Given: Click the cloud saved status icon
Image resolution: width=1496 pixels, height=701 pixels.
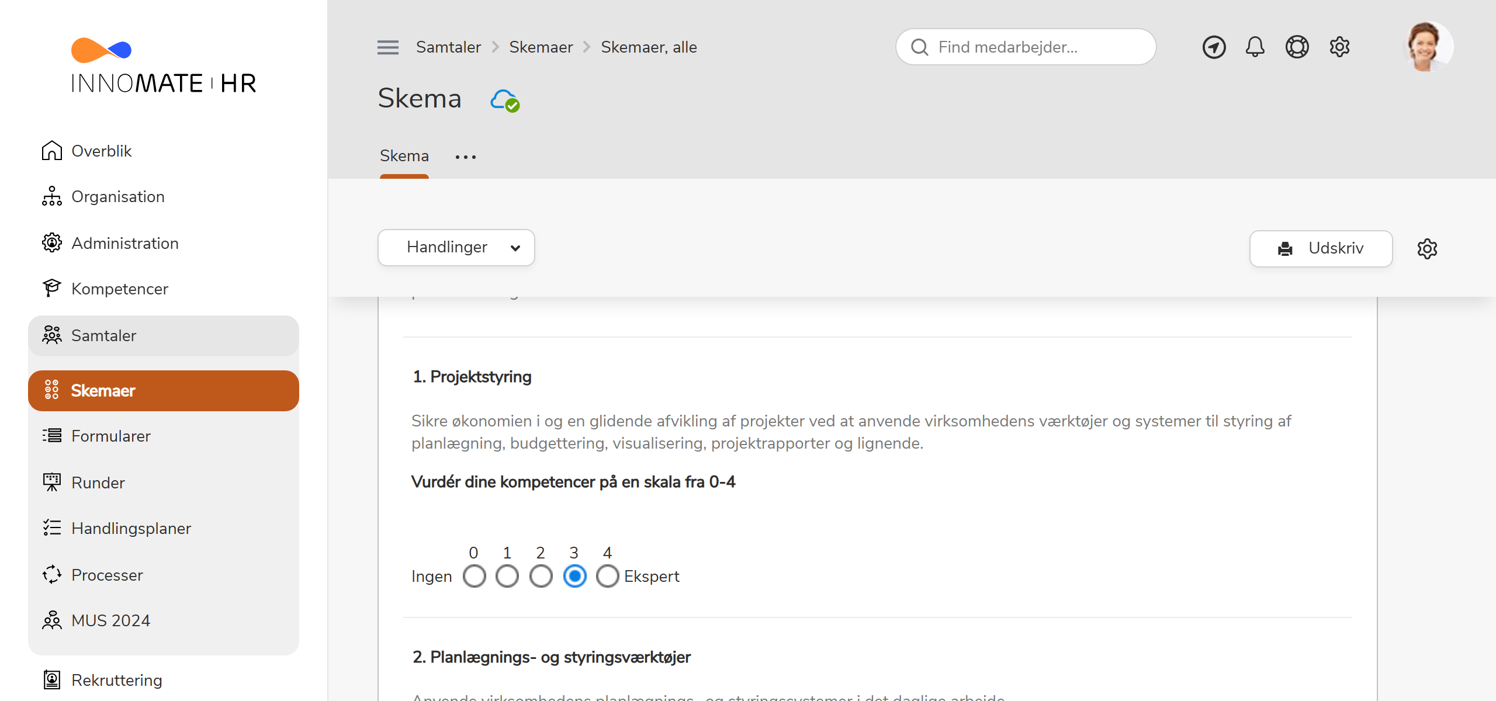Looking at the screenshot, I should [505, 100].
